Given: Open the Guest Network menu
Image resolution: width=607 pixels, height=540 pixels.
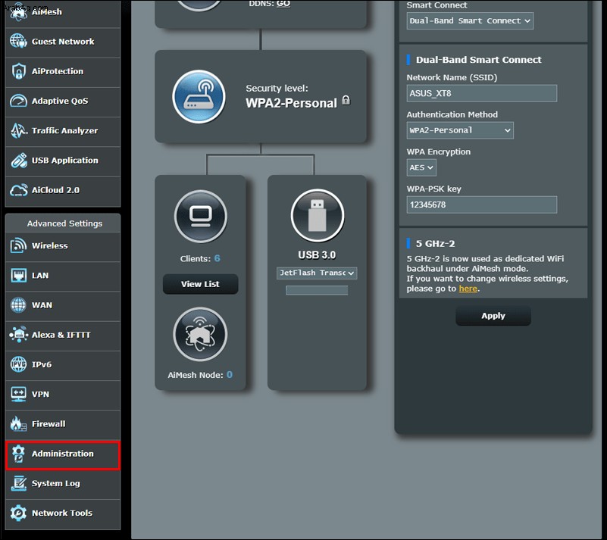Looking at the screenshot, I should pos(63,42).
